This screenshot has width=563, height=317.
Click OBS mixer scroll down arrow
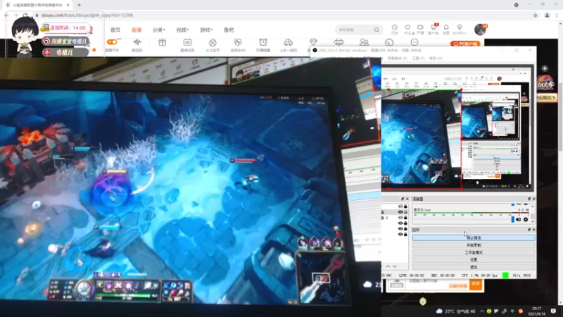coord(533,221)
